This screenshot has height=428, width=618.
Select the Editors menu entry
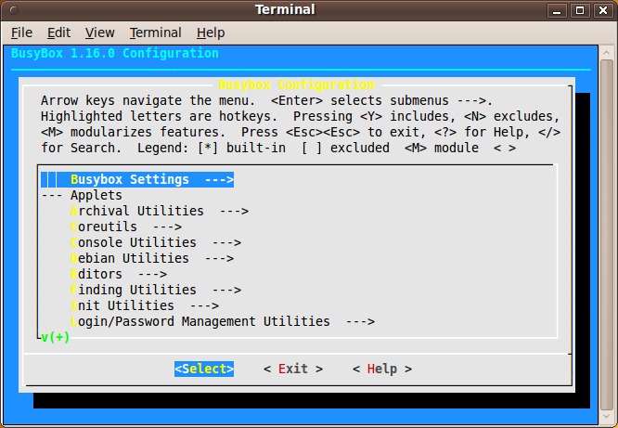pos(118,274)
